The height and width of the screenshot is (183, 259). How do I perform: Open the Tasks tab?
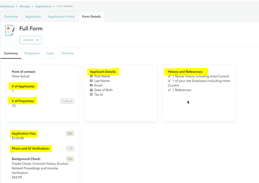click(x=50, y=53)
